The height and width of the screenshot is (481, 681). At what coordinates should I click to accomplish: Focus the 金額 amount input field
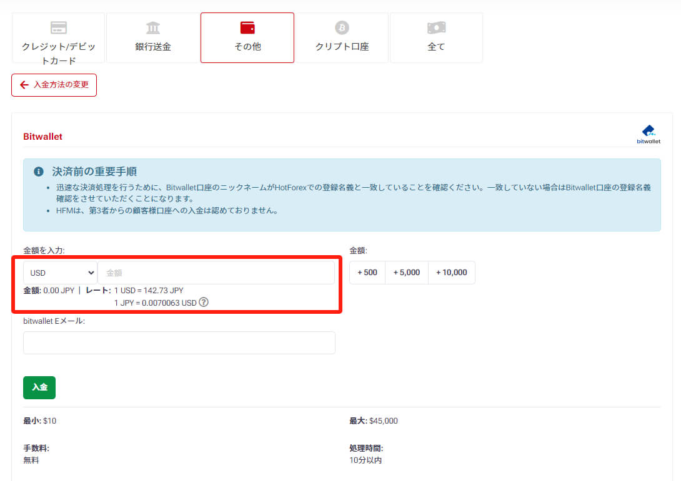click(x=216, y=273)
